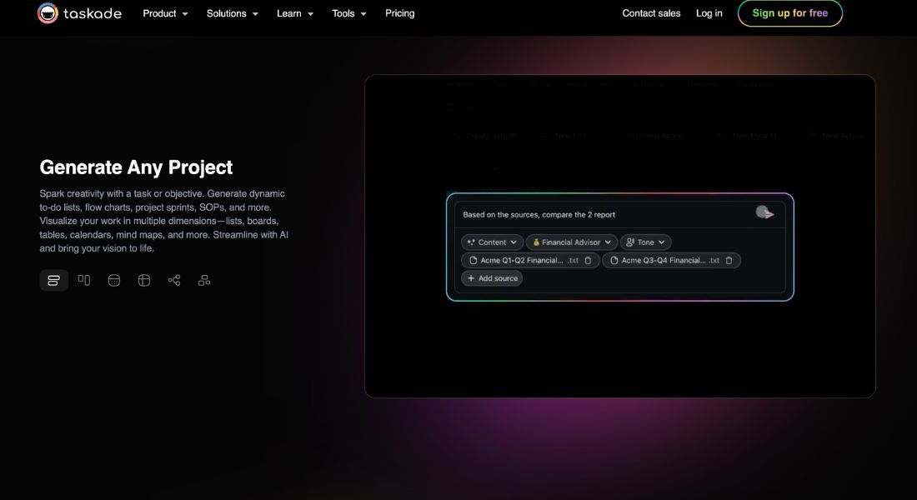Select the mind map view icon
The image size is (917, 500).
(174, 281)
